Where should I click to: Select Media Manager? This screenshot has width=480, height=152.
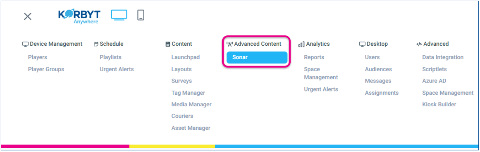tap(191, 104)
